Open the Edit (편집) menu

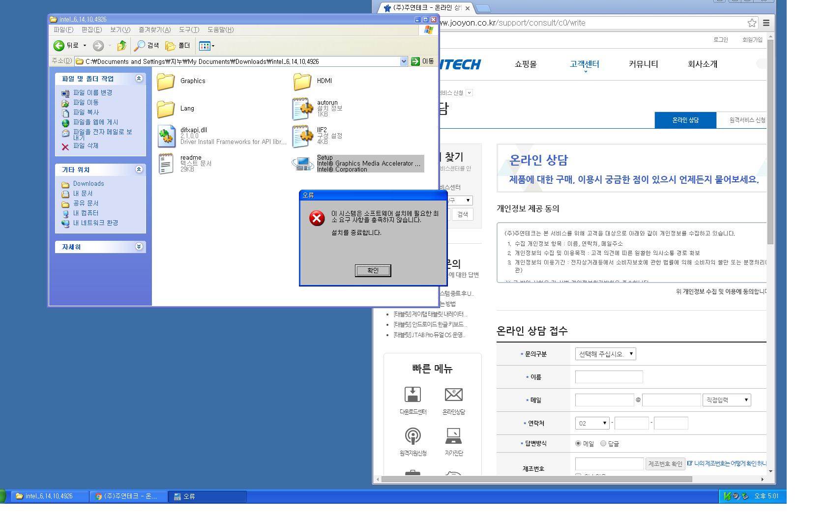[91, 30]
